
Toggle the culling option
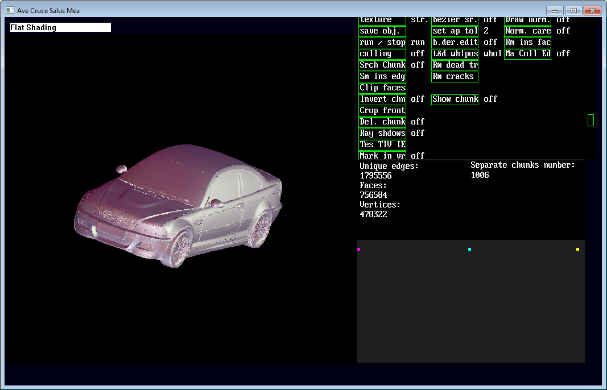pos(382,53)
